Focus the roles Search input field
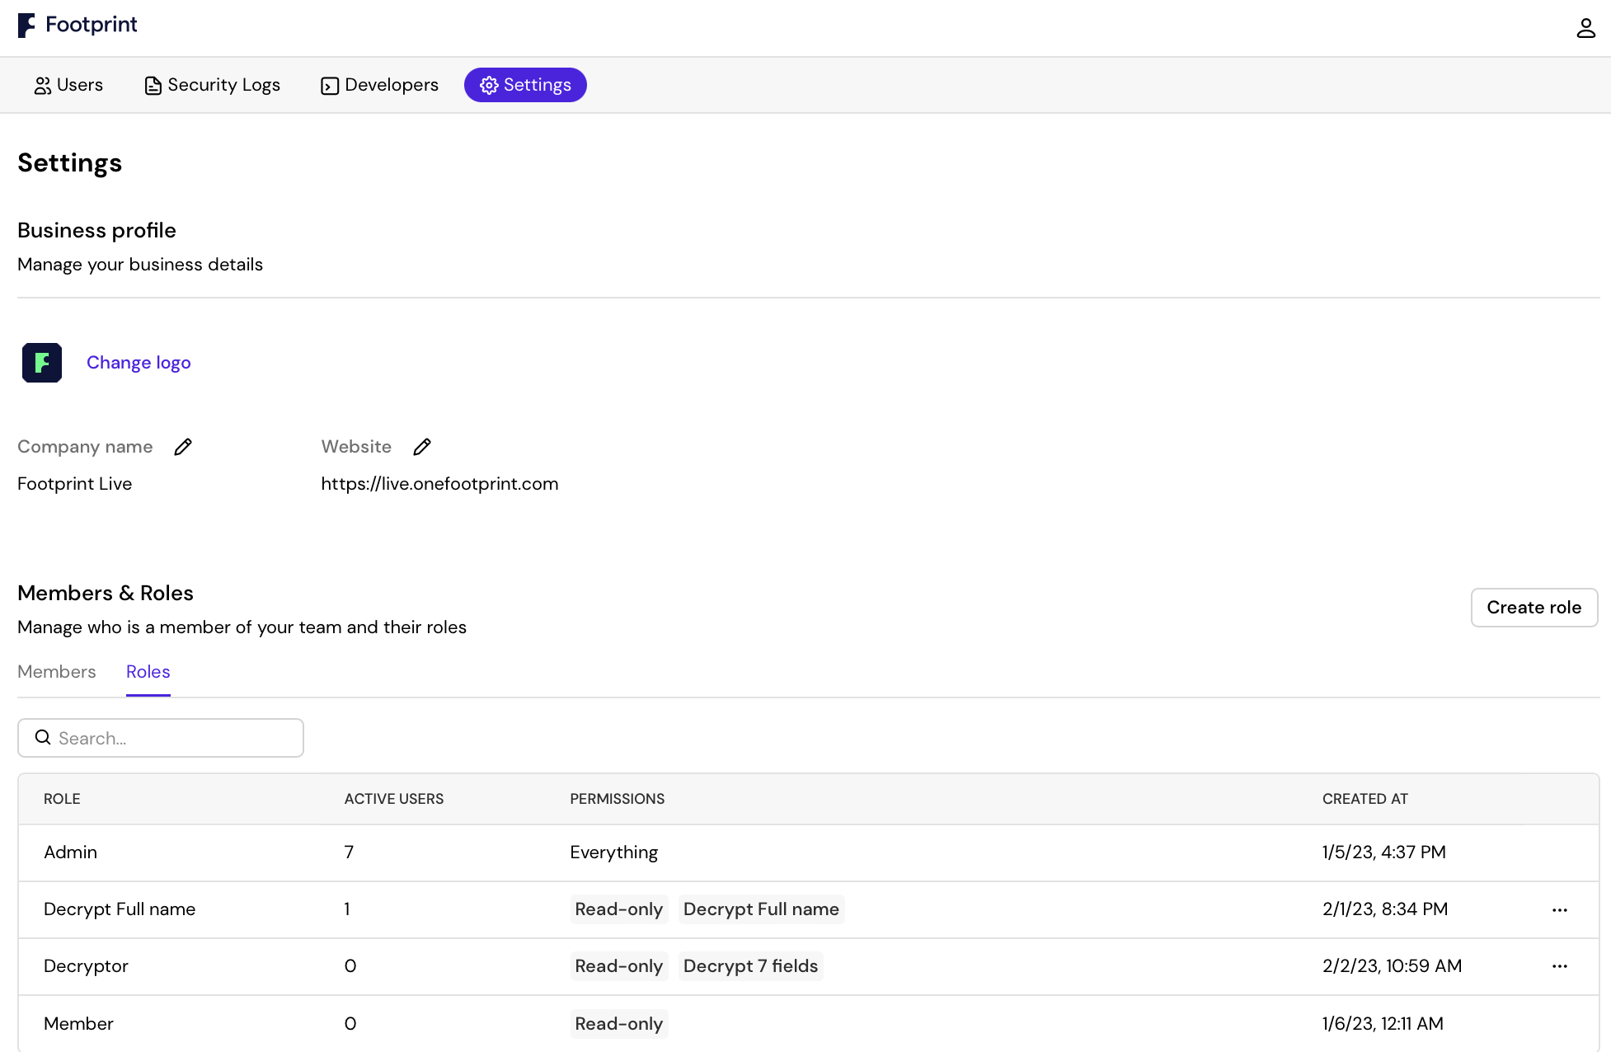This screenshot has width=1611, height=1052. (x=173, y=738)
